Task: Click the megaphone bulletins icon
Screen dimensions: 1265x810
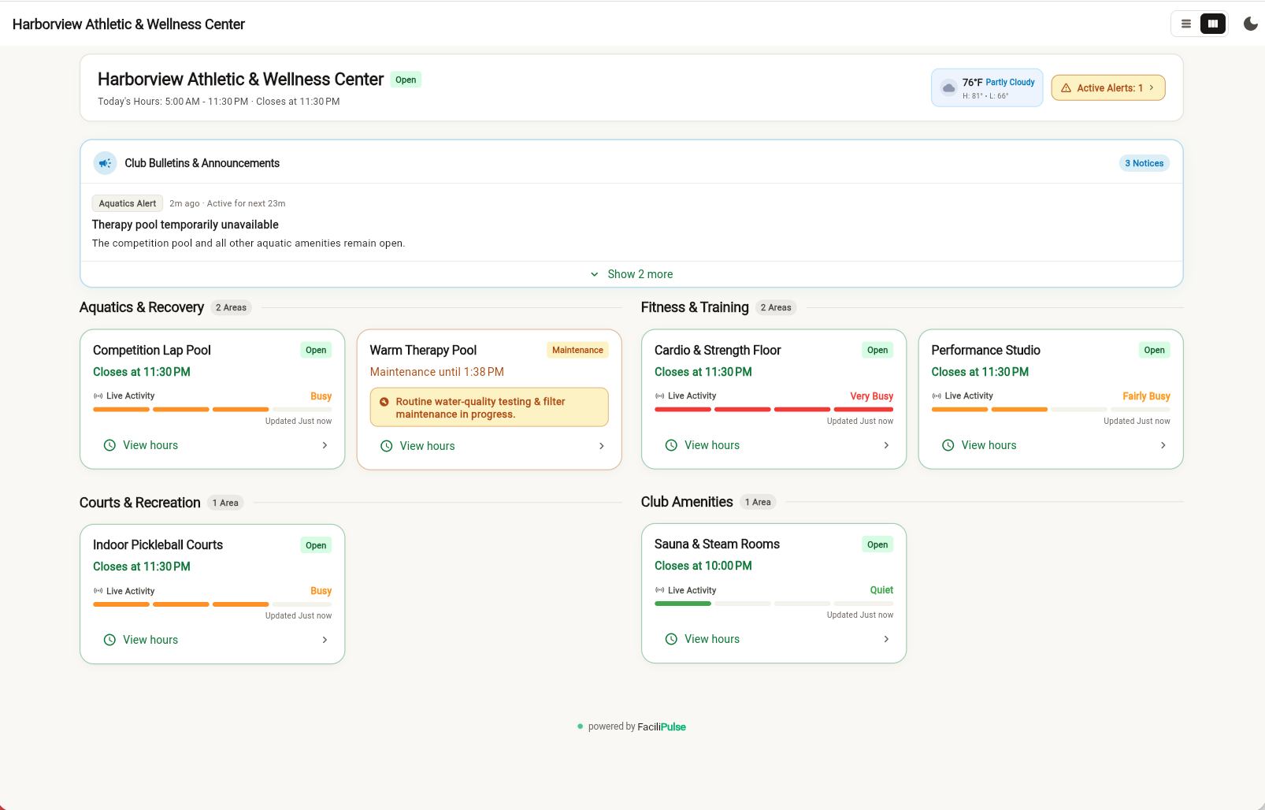Action: [x=105, y=163]
